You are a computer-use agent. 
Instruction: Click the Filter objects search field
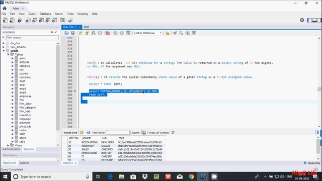click(x=32, y=38)
